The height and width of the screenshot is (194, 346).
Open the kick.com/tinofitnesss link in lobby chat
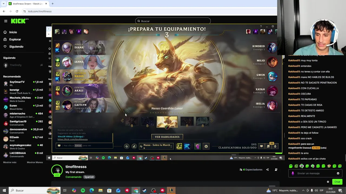click(x=72, y=139)
